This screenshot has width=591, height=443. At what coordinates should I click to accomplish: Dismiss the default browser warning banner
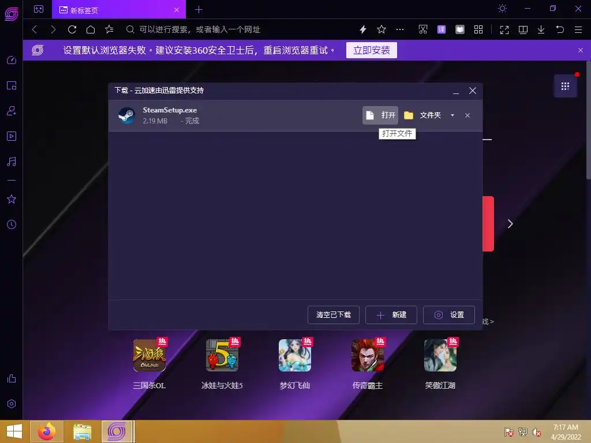coord(581,50)
